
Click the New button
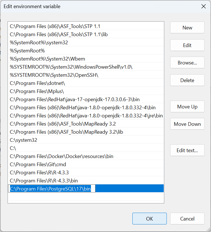[x=187, y=27]
